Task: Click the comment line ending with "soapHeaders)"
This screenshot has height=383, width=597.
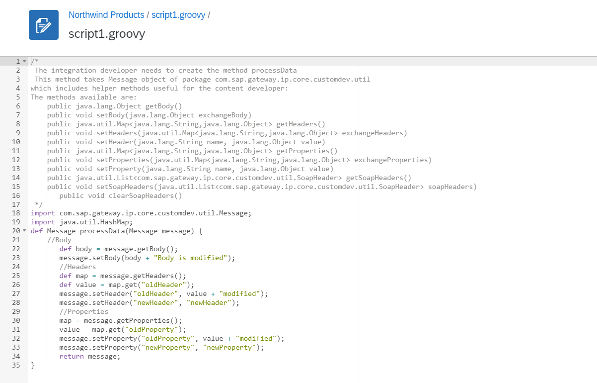Action: [262, 187]
